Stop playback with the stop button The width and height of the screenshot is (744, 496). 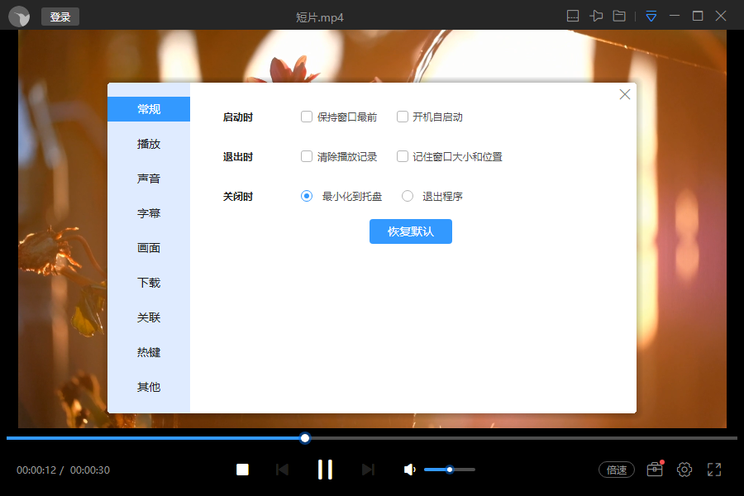coord(242,469)
